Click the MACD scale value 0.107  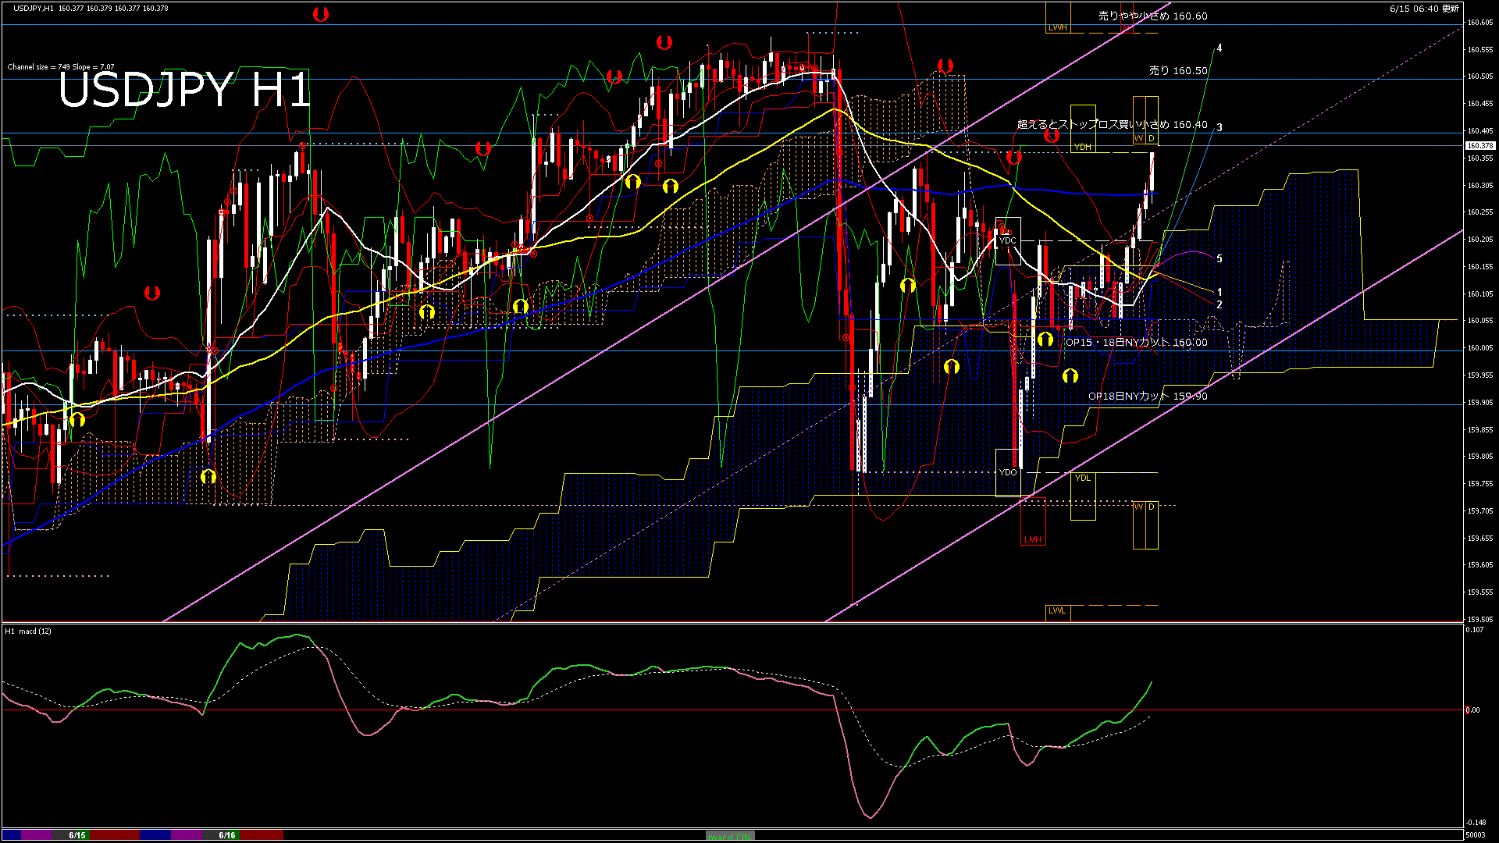tap(1474, 630)
